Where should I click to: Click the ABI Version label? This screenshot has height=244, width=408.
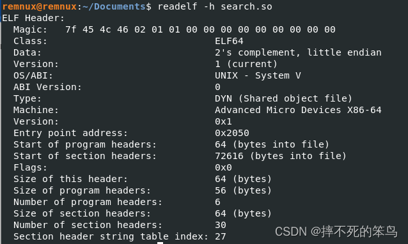47,87
